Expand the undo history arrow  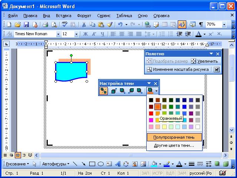[x=126, y=24]
